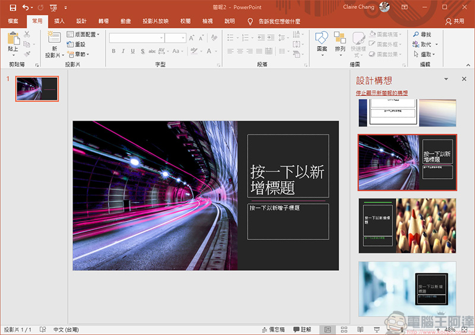Click the Bullets list icon
The image size is (475, 335).
pos(230,37)
